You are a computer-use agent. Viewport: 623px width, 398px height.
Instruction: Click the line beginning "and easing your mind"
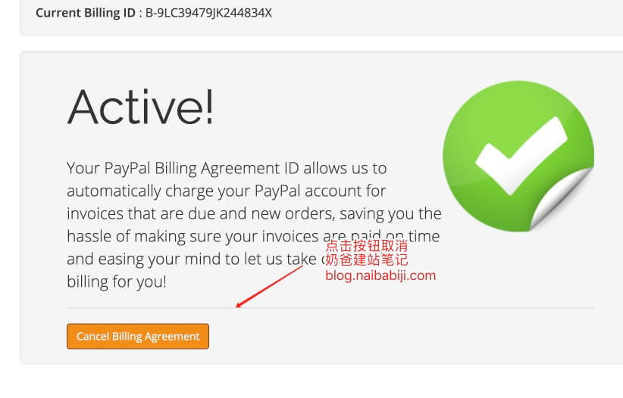click(196, 259)
